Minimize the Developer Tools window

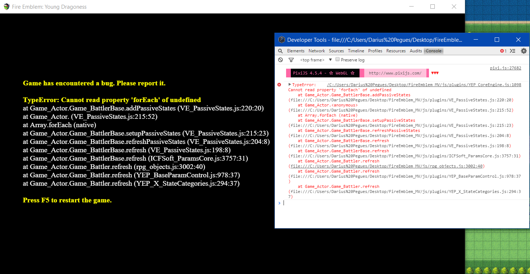point(475,40)
